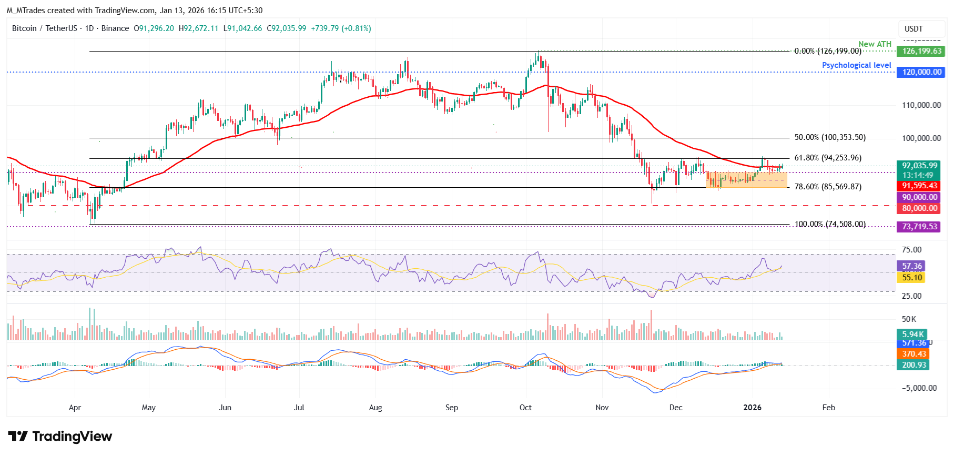Click the green 126,199.63 price label
954x456 pixels.
[x=921, y=51]
